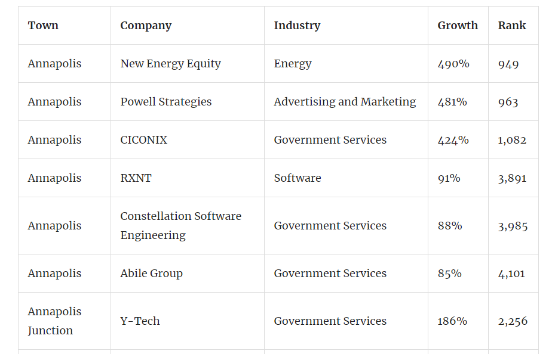Click the Advertising and Marketing industry cell
This screenshot has width=555, height=354.
[x=345, y=102]
